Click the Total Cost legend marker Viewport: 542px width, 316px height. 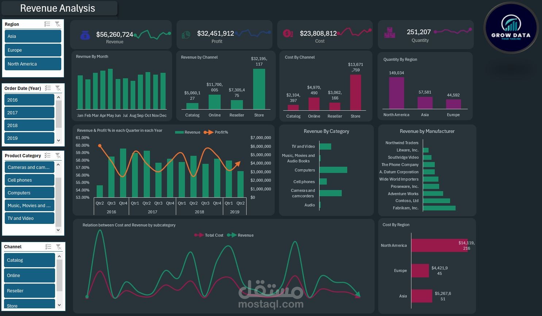coord(199,235)
